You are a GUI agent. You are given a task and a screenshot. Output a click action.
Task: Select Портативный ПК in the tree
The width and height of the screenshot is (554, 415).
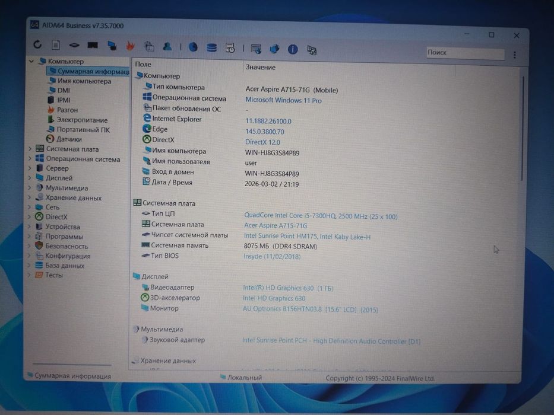pyautogui.click(x=83, y=129)
